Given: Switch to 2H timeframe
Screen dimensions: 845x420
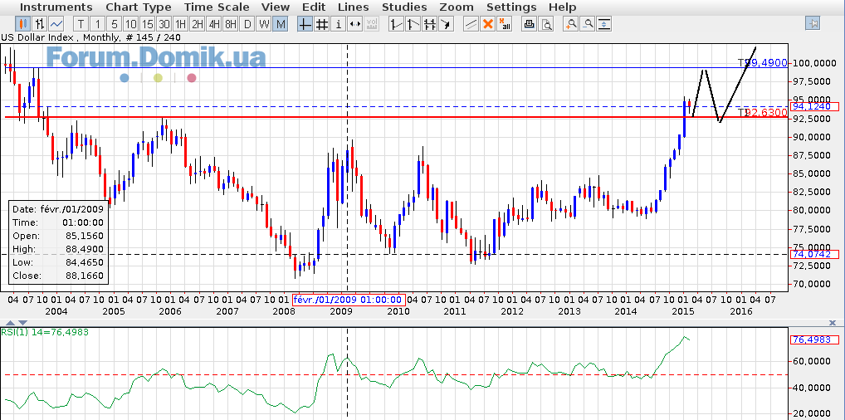Looking at the screenshot, I should [198, 24].
